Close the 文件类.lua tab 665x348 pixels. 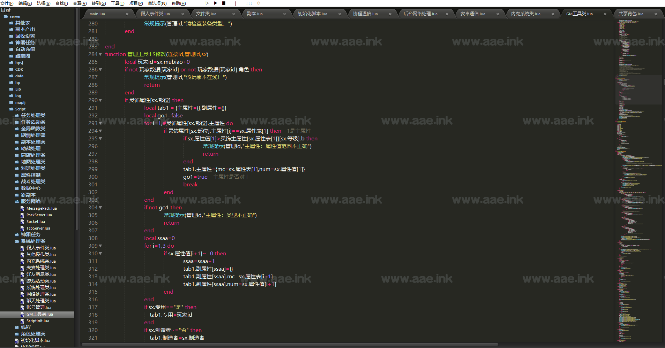tap(233, 14)
